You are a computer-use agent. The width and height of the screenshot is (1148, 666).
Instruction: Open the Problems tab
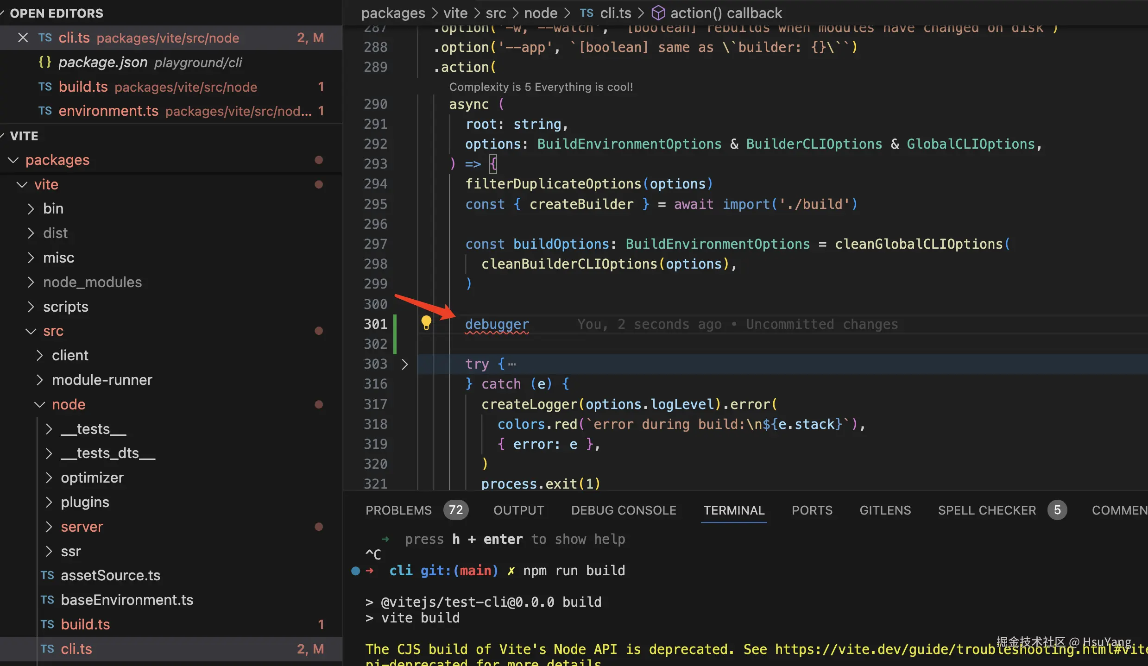tap(398, 510)
